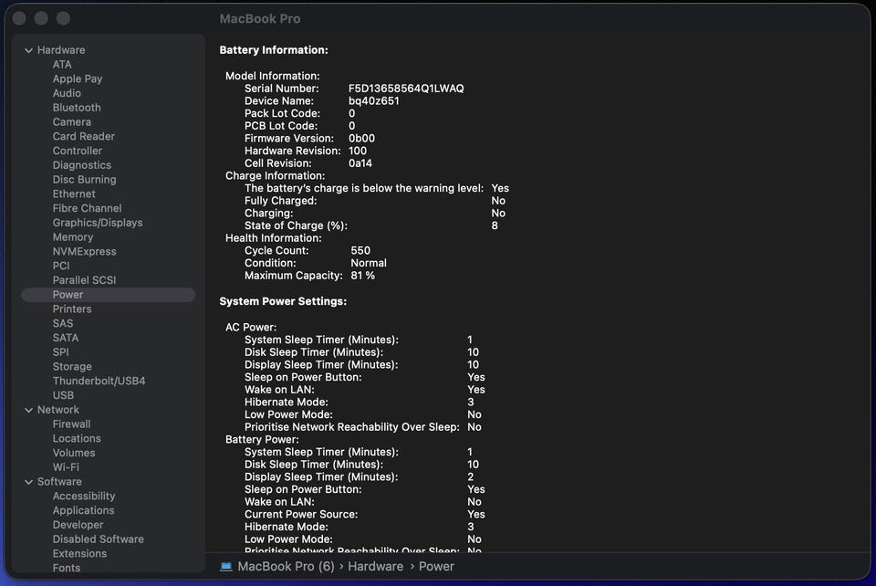Click the MacBook Pro window title

click(260, 19)
